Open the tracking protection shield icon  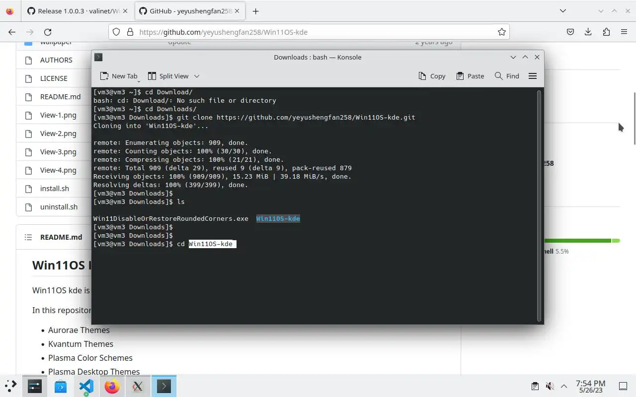point(116,32)
